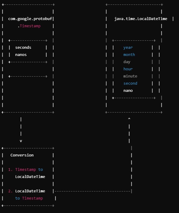
Task: Select the pink .Timestamp class label
Action: coord(29,26)
